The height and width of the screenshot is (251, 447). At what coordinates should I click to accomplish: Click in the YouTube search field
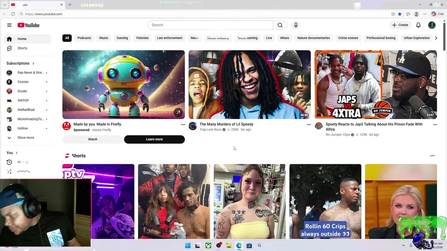tap(210, 25)
